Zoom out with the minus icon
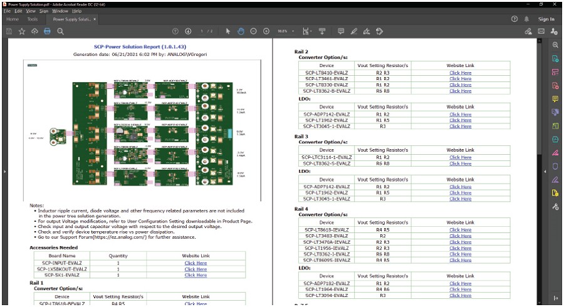 tap(253, 31)
